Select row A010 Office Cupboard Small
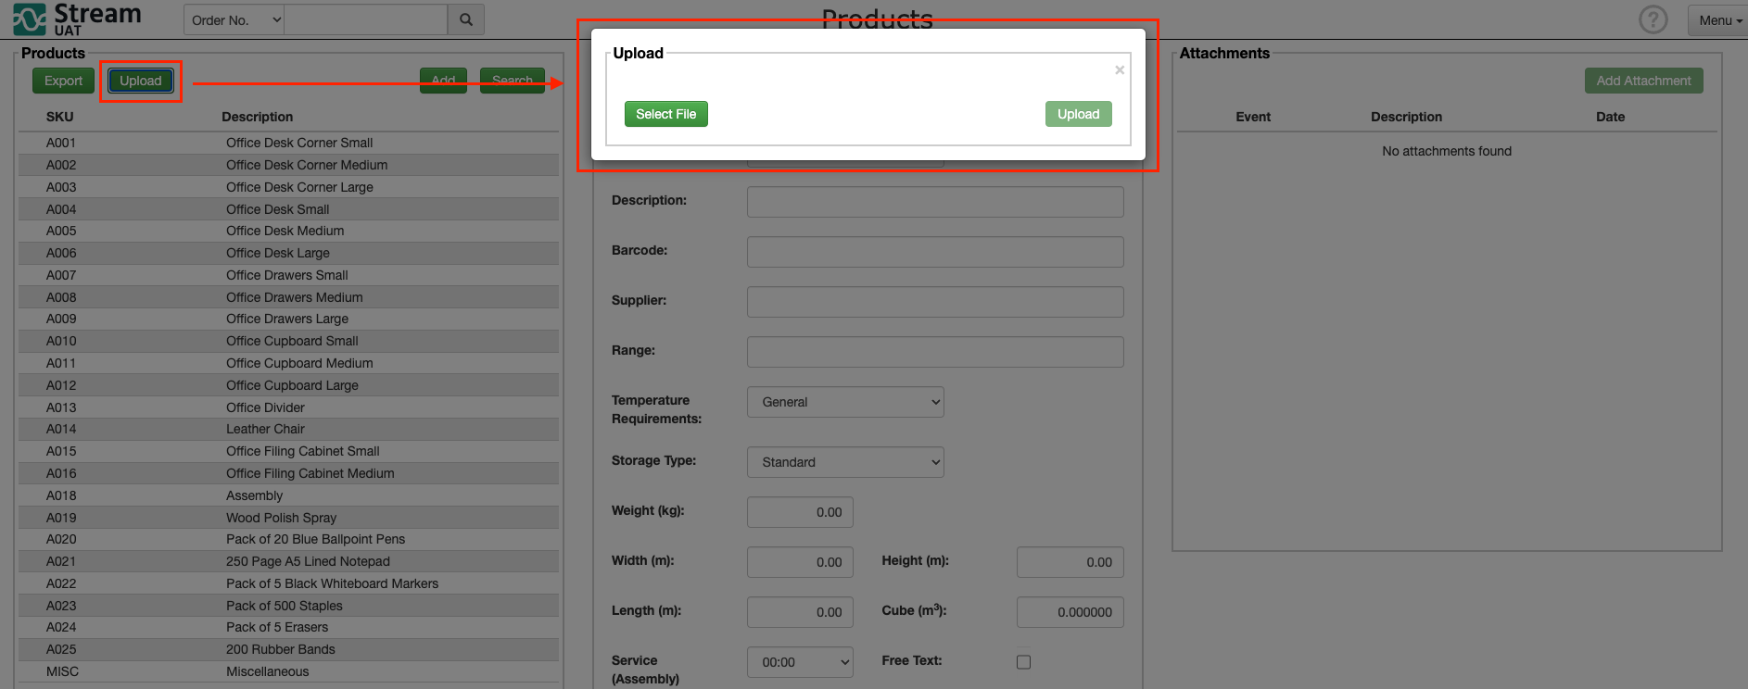The height and width of the screenshot is (689, 1748). 288,341
